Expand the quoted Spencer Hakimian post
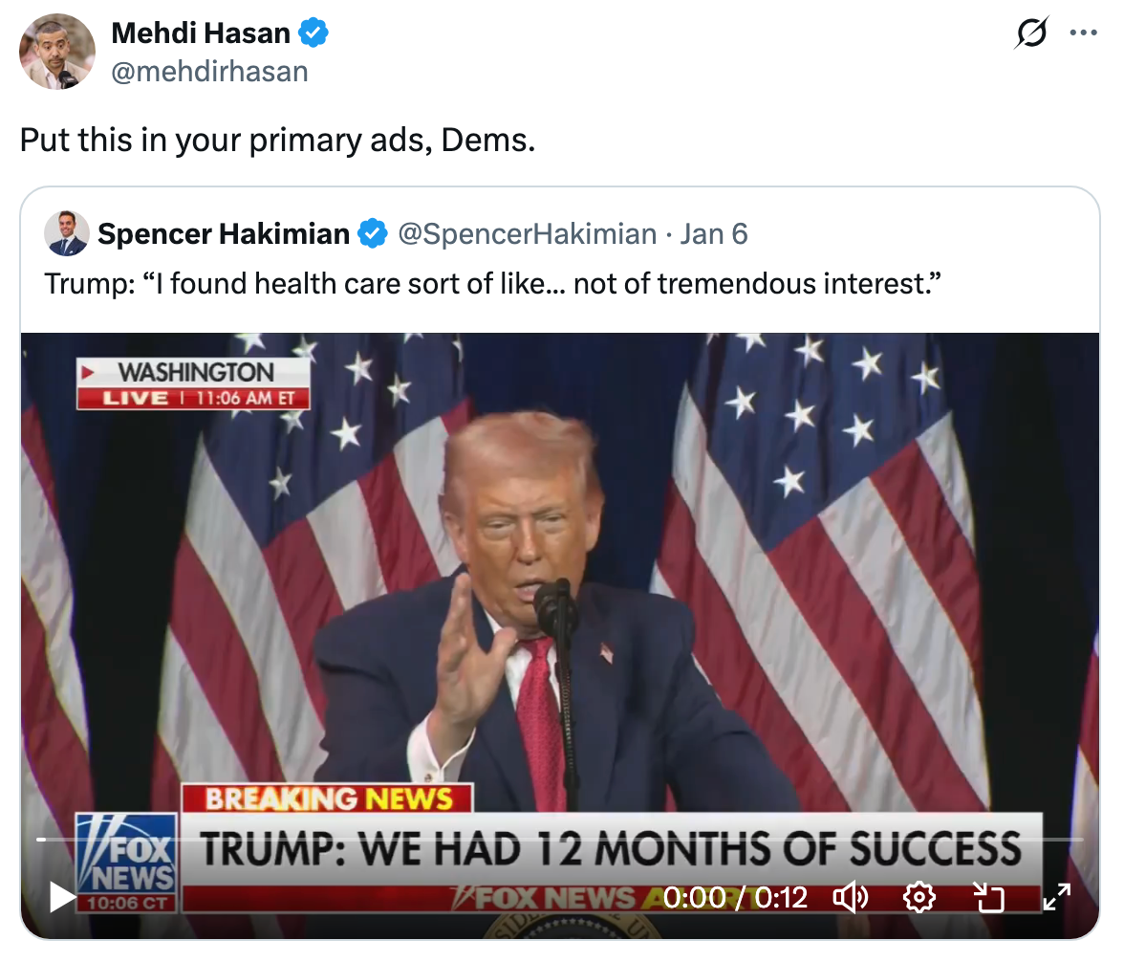 point(562,282)
